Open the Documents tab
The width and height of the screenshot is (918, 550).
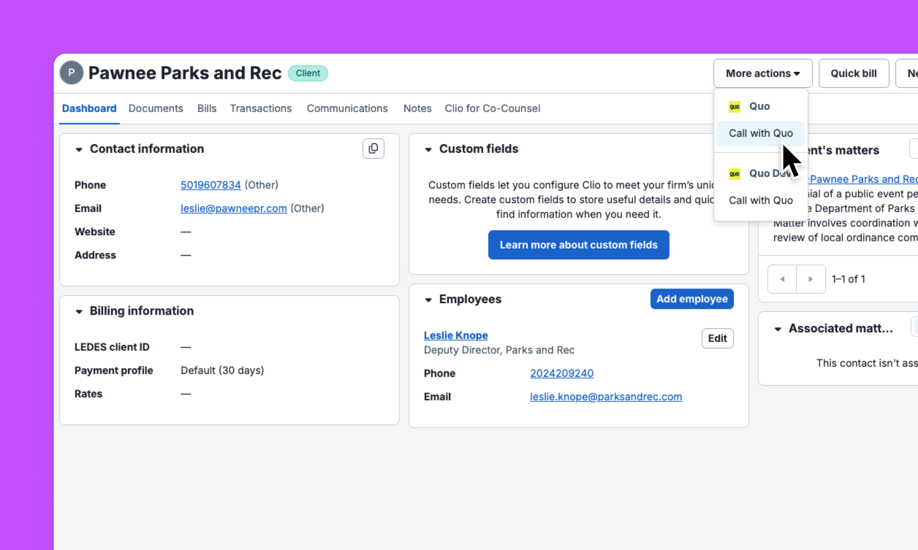coord(156,108)
